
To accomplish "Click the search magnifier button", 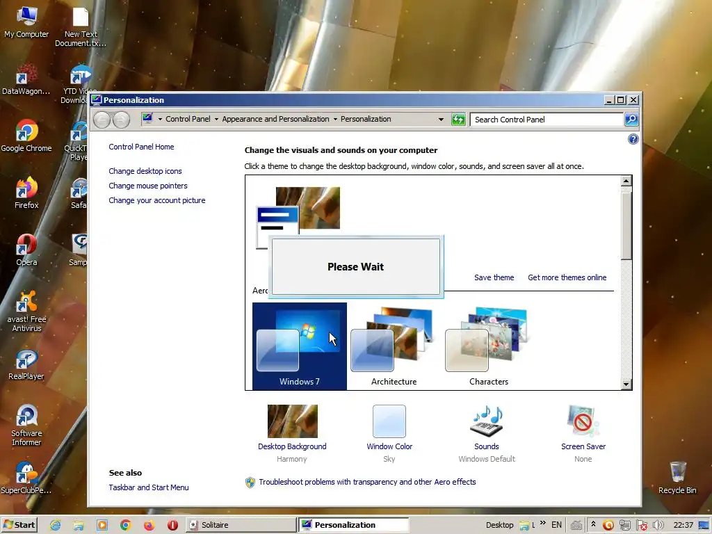I will (631, 120).
